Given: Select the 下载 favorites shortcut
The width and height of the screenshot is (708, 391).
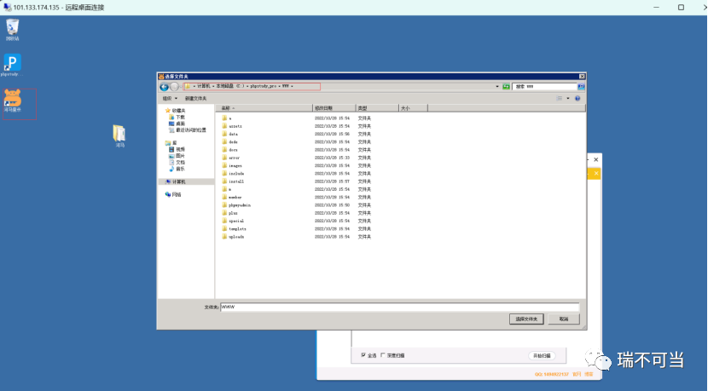Looking at the screenshot, I should (x=177, y=117).
